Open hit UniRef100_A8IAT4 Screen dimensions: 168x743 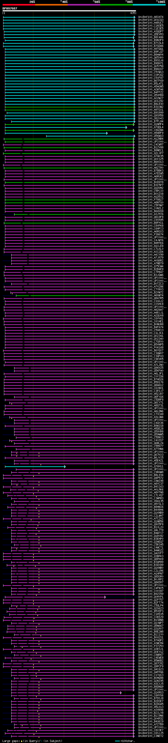(x=151, y=17)
